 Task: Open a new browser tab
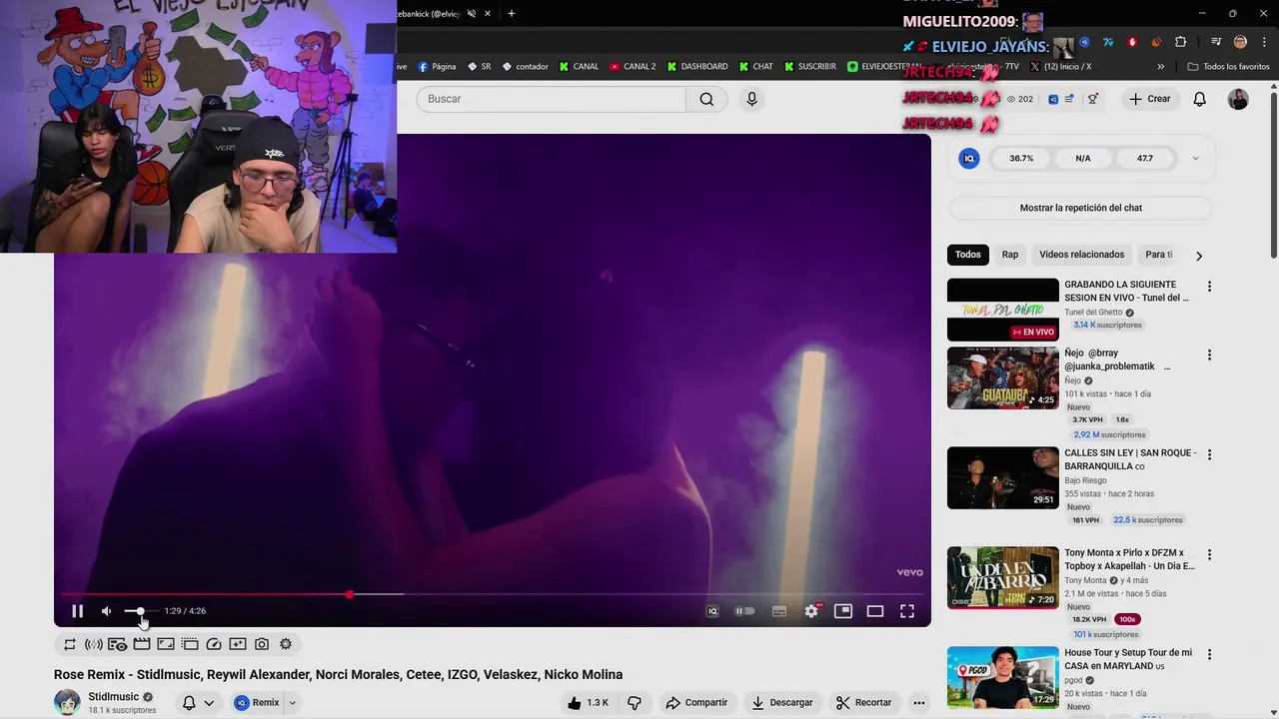(x=512, y=14)
